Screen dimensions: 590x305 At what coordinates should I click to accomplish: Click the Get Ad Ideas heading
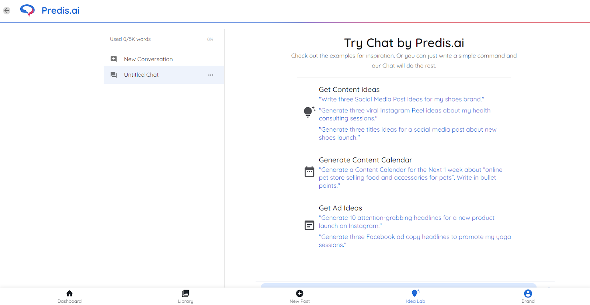tap(340, 208)
